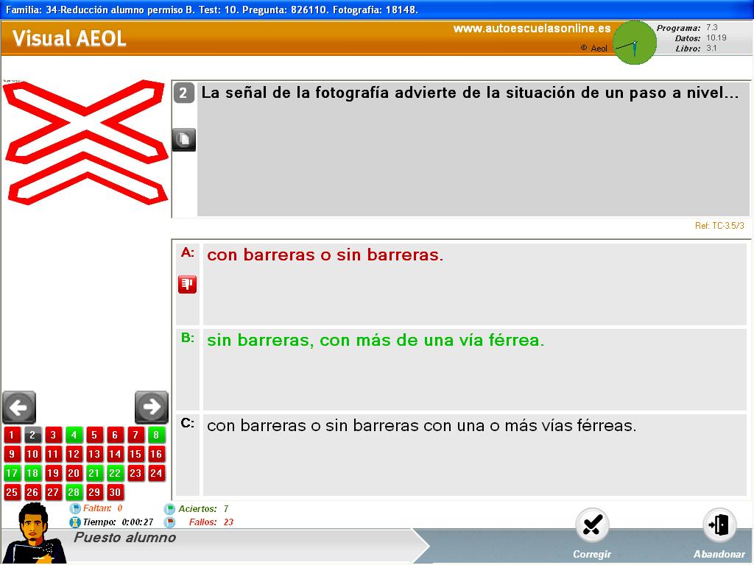The width and height of the screenshot is (754, 565).
Task: Jump to question number 8
Action: click(156, 435)
